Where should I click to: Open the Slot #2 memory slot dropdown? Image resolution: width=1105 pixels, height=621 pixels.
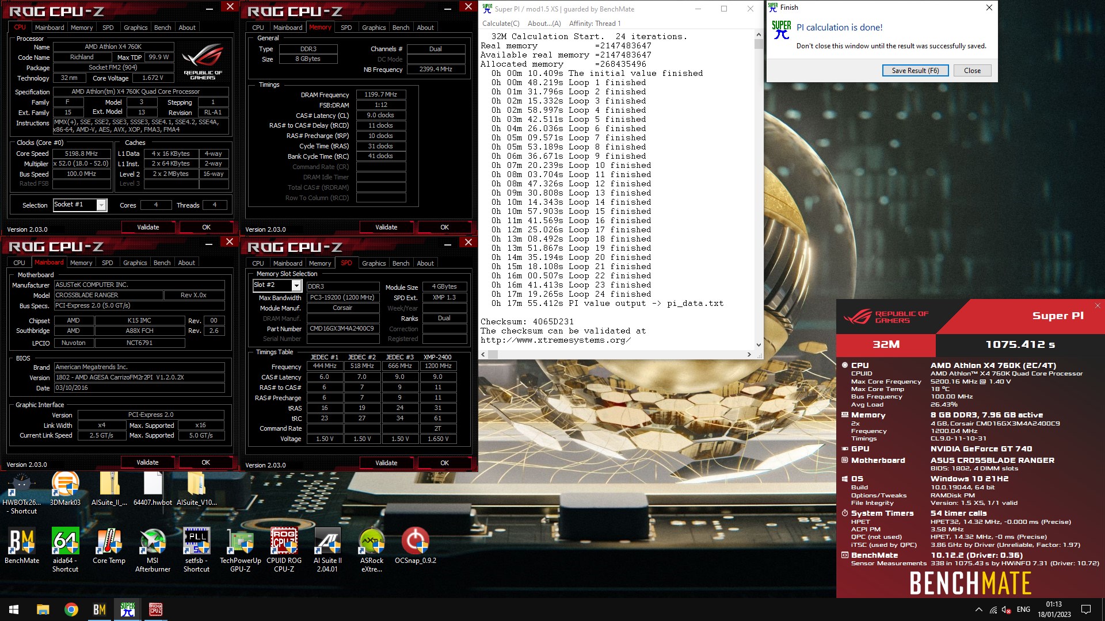pos(296,285)
